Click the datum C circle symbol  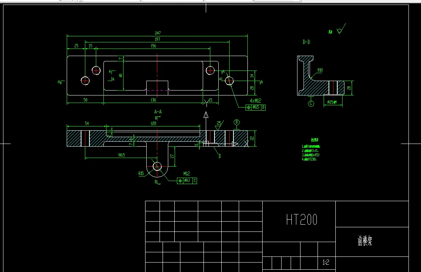point(311,104)
